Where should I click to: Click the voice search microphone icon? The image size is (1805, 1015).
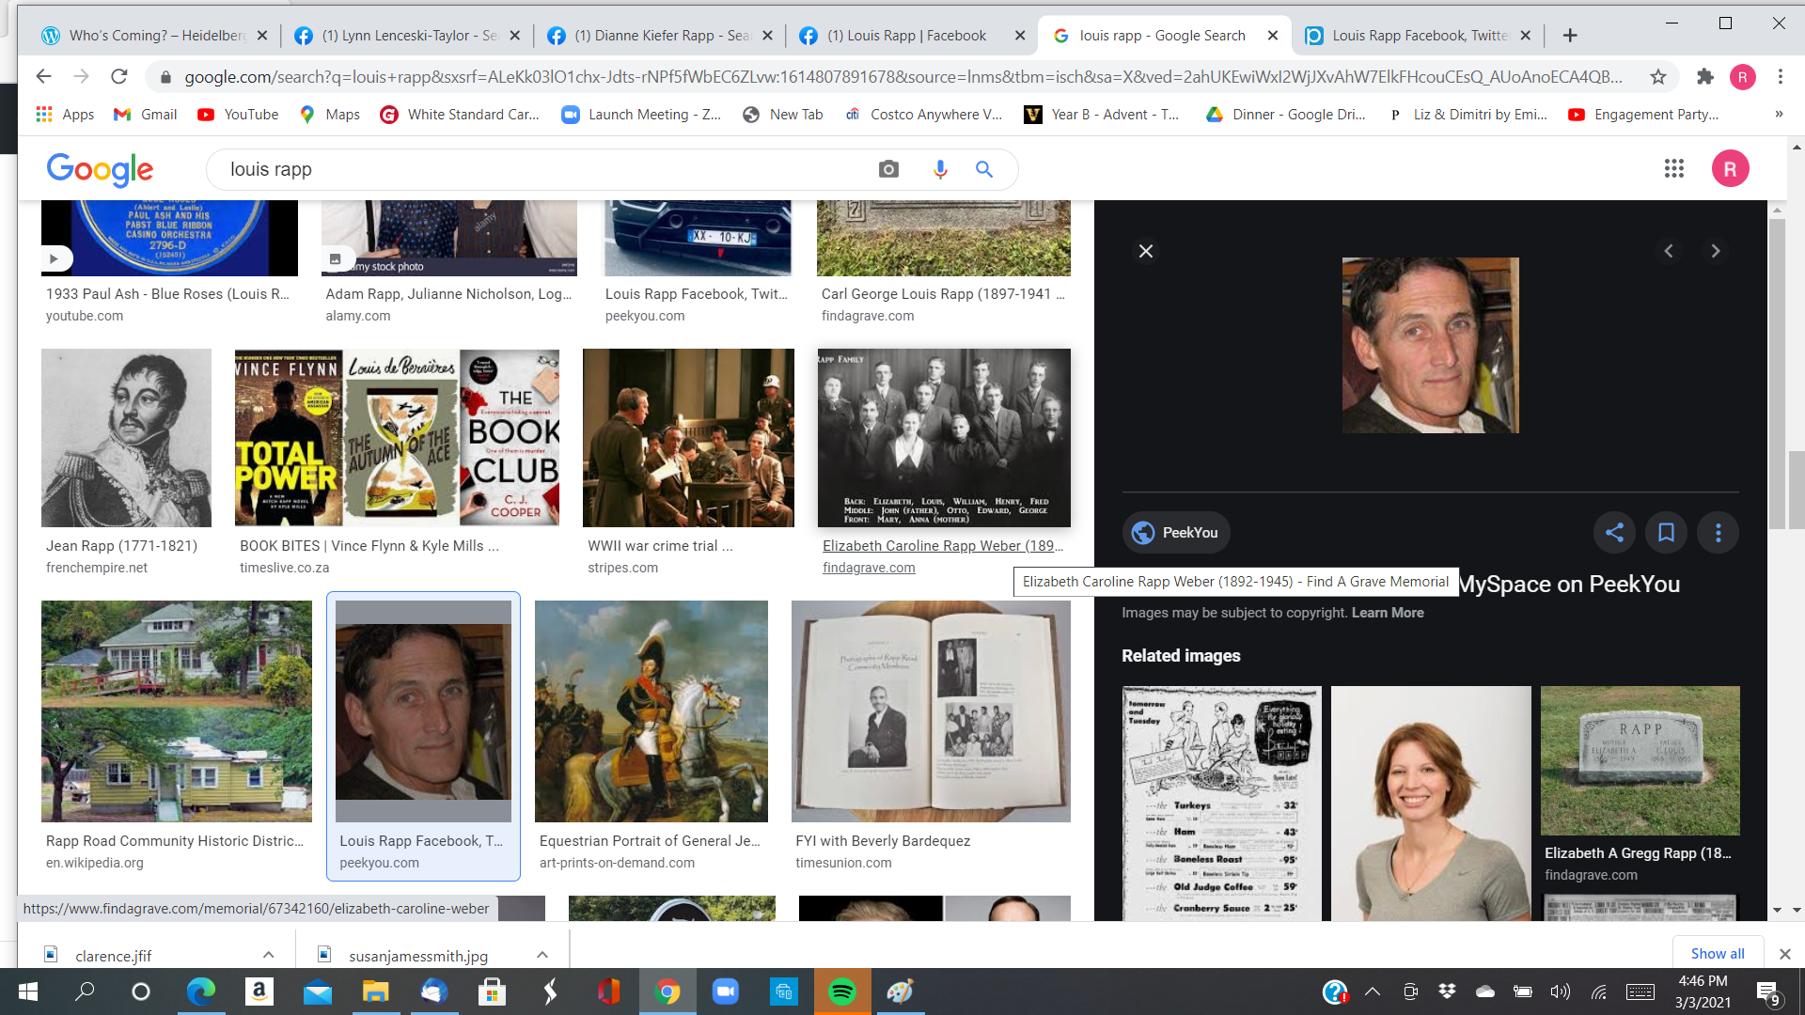[x=939, y=169]
